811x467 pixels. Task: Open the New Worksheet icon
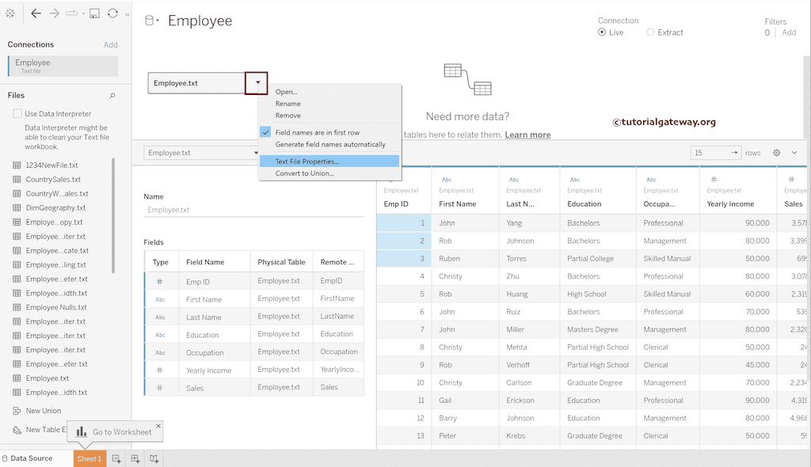[x=116, y=458]
